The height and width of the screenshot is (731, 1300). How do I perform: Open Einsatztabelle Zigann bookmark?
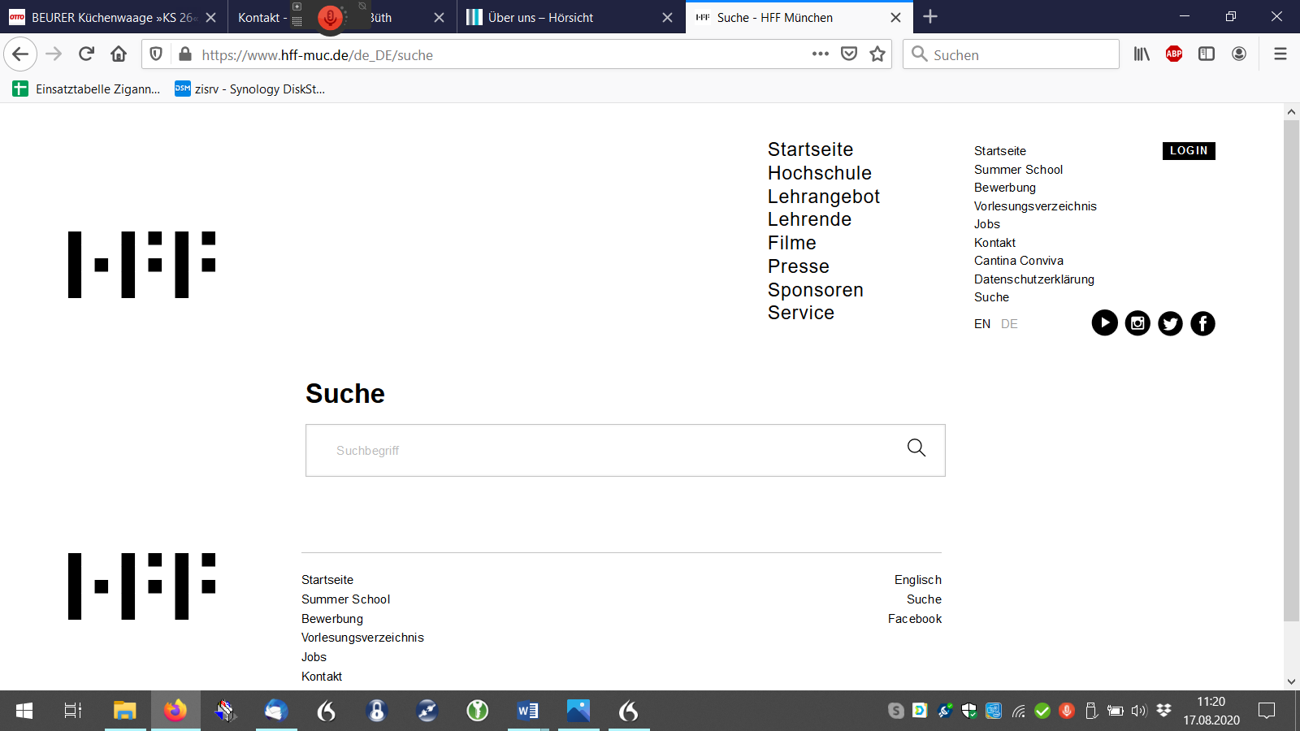click(86, 89)
